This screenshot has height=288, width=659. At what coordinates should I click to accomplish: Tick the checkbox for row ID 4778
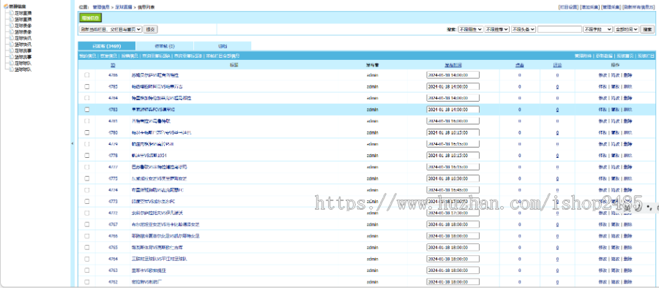click(x=87, y=156)
